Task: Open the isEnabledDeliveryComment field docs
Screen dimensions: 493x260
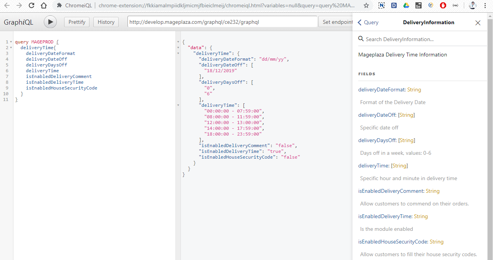Action: [x=391, y=191]
